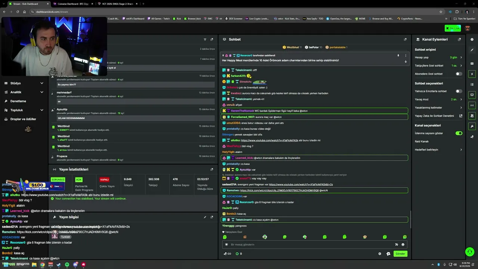Image resolution: width=478 pixels, height=269 pixels.
Task: Open Spotify from the taskbar
Action: pos(67,265)
